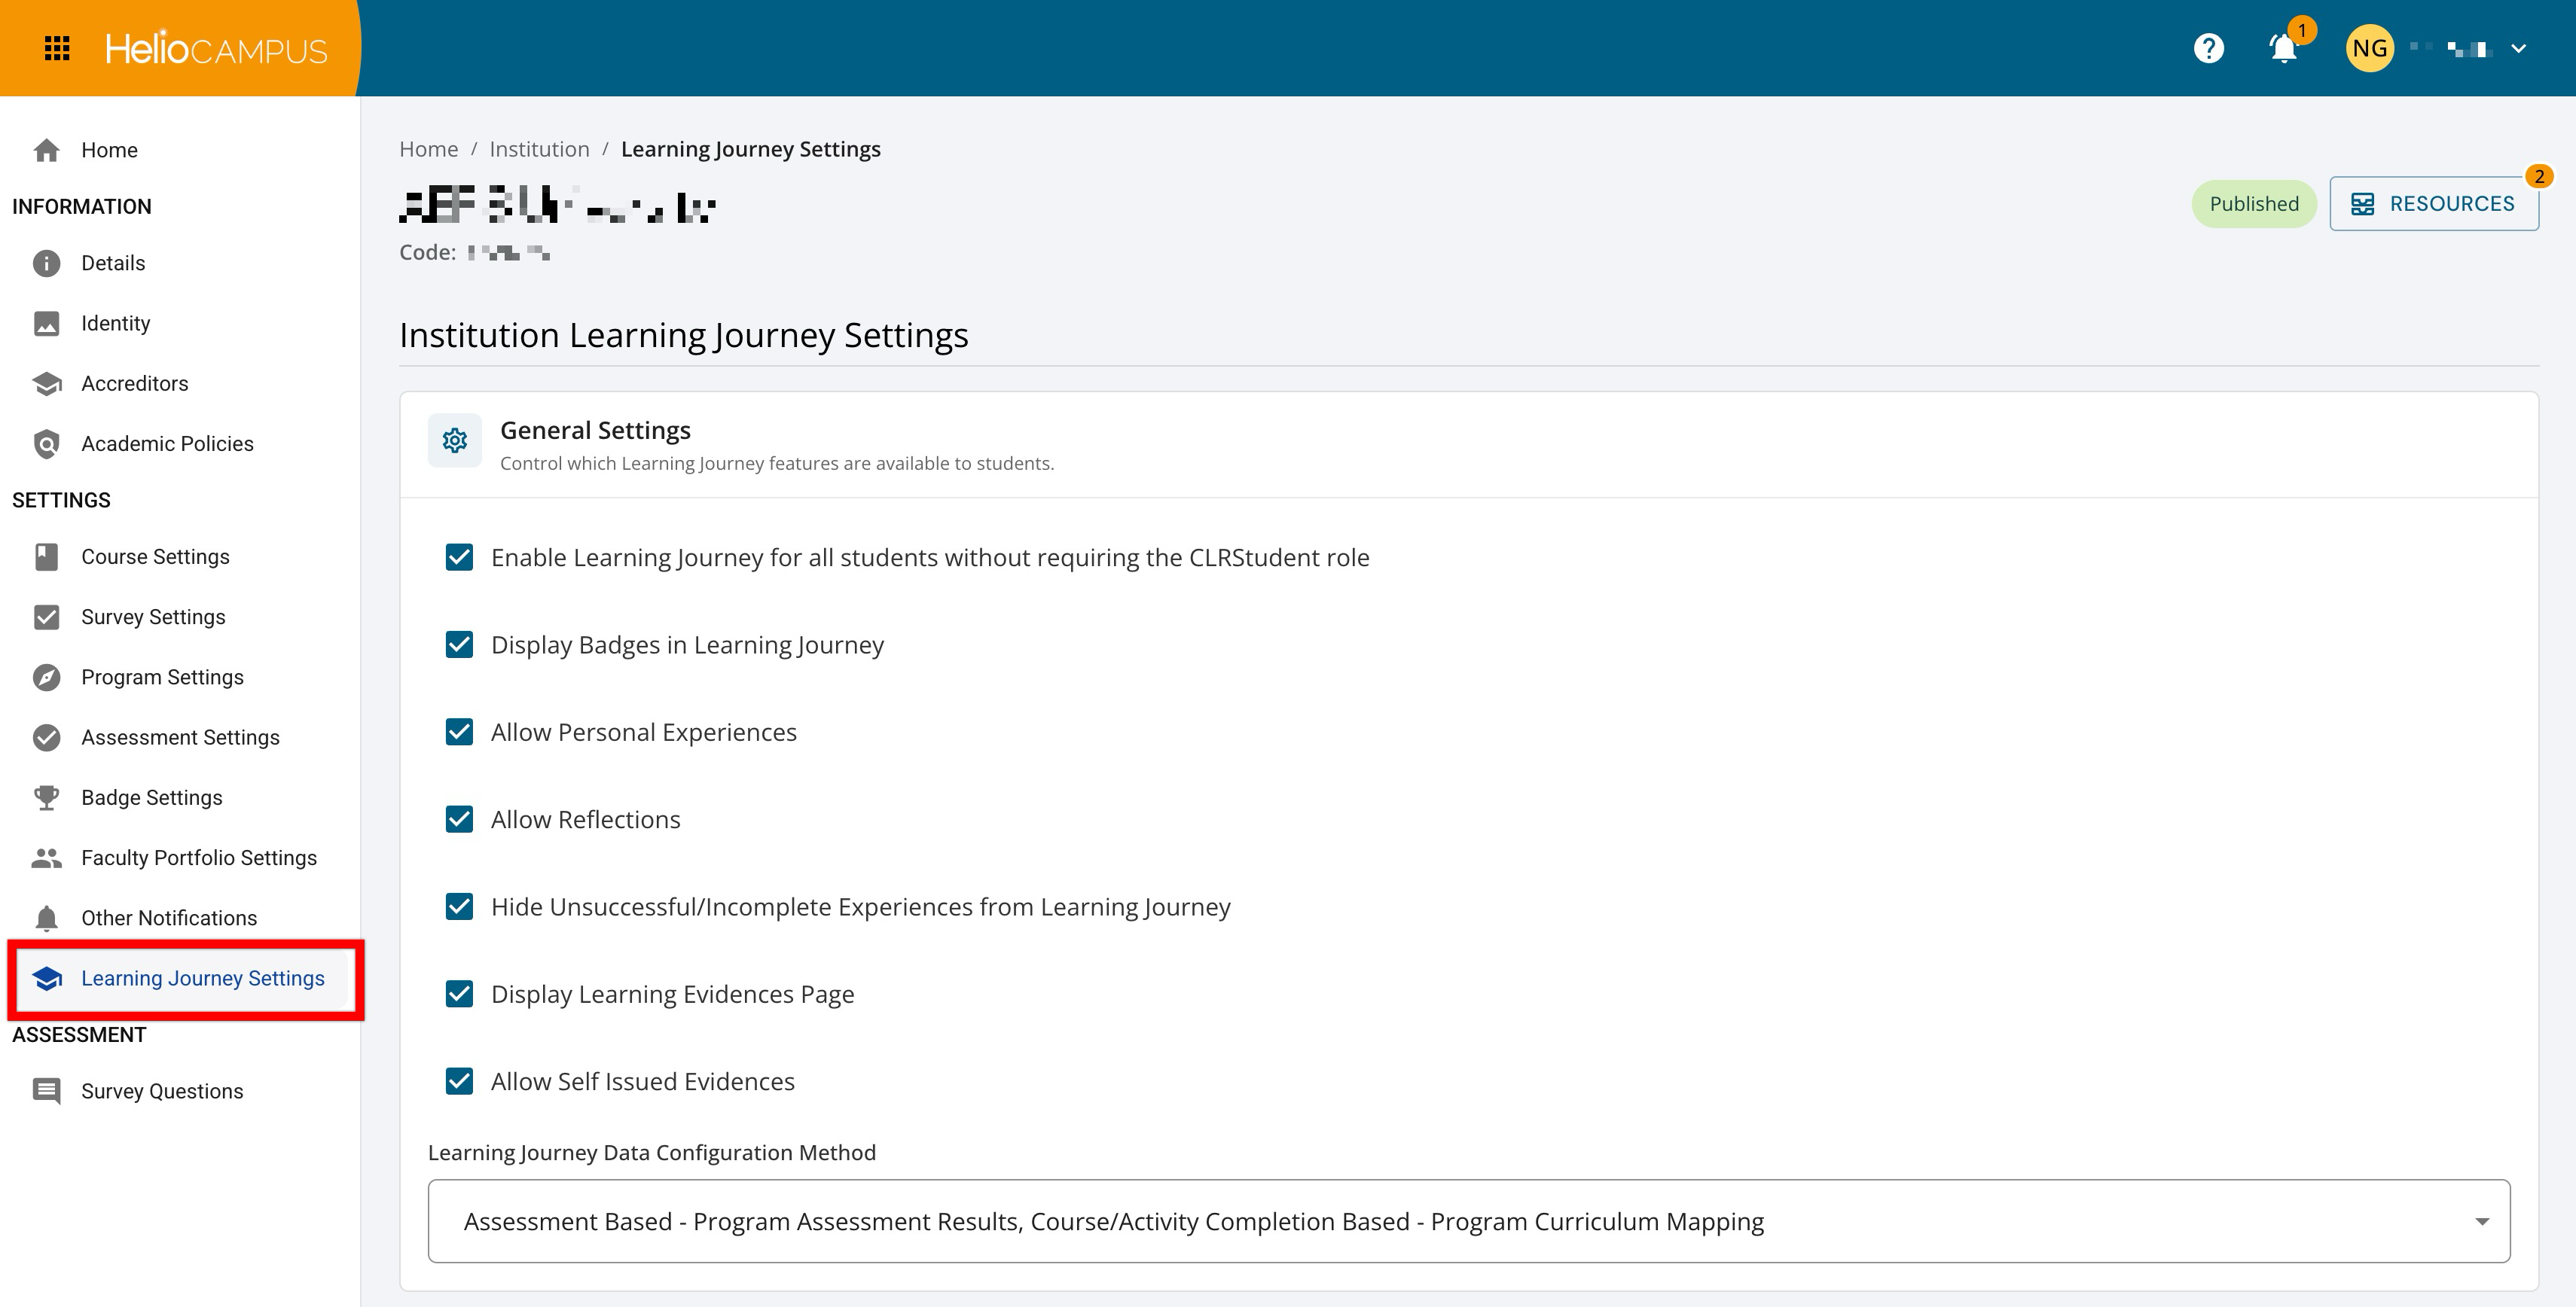2576x1307 pixels.
Task: Click the Survey Settings checkbox icon
Action: [x=46, y=617]
